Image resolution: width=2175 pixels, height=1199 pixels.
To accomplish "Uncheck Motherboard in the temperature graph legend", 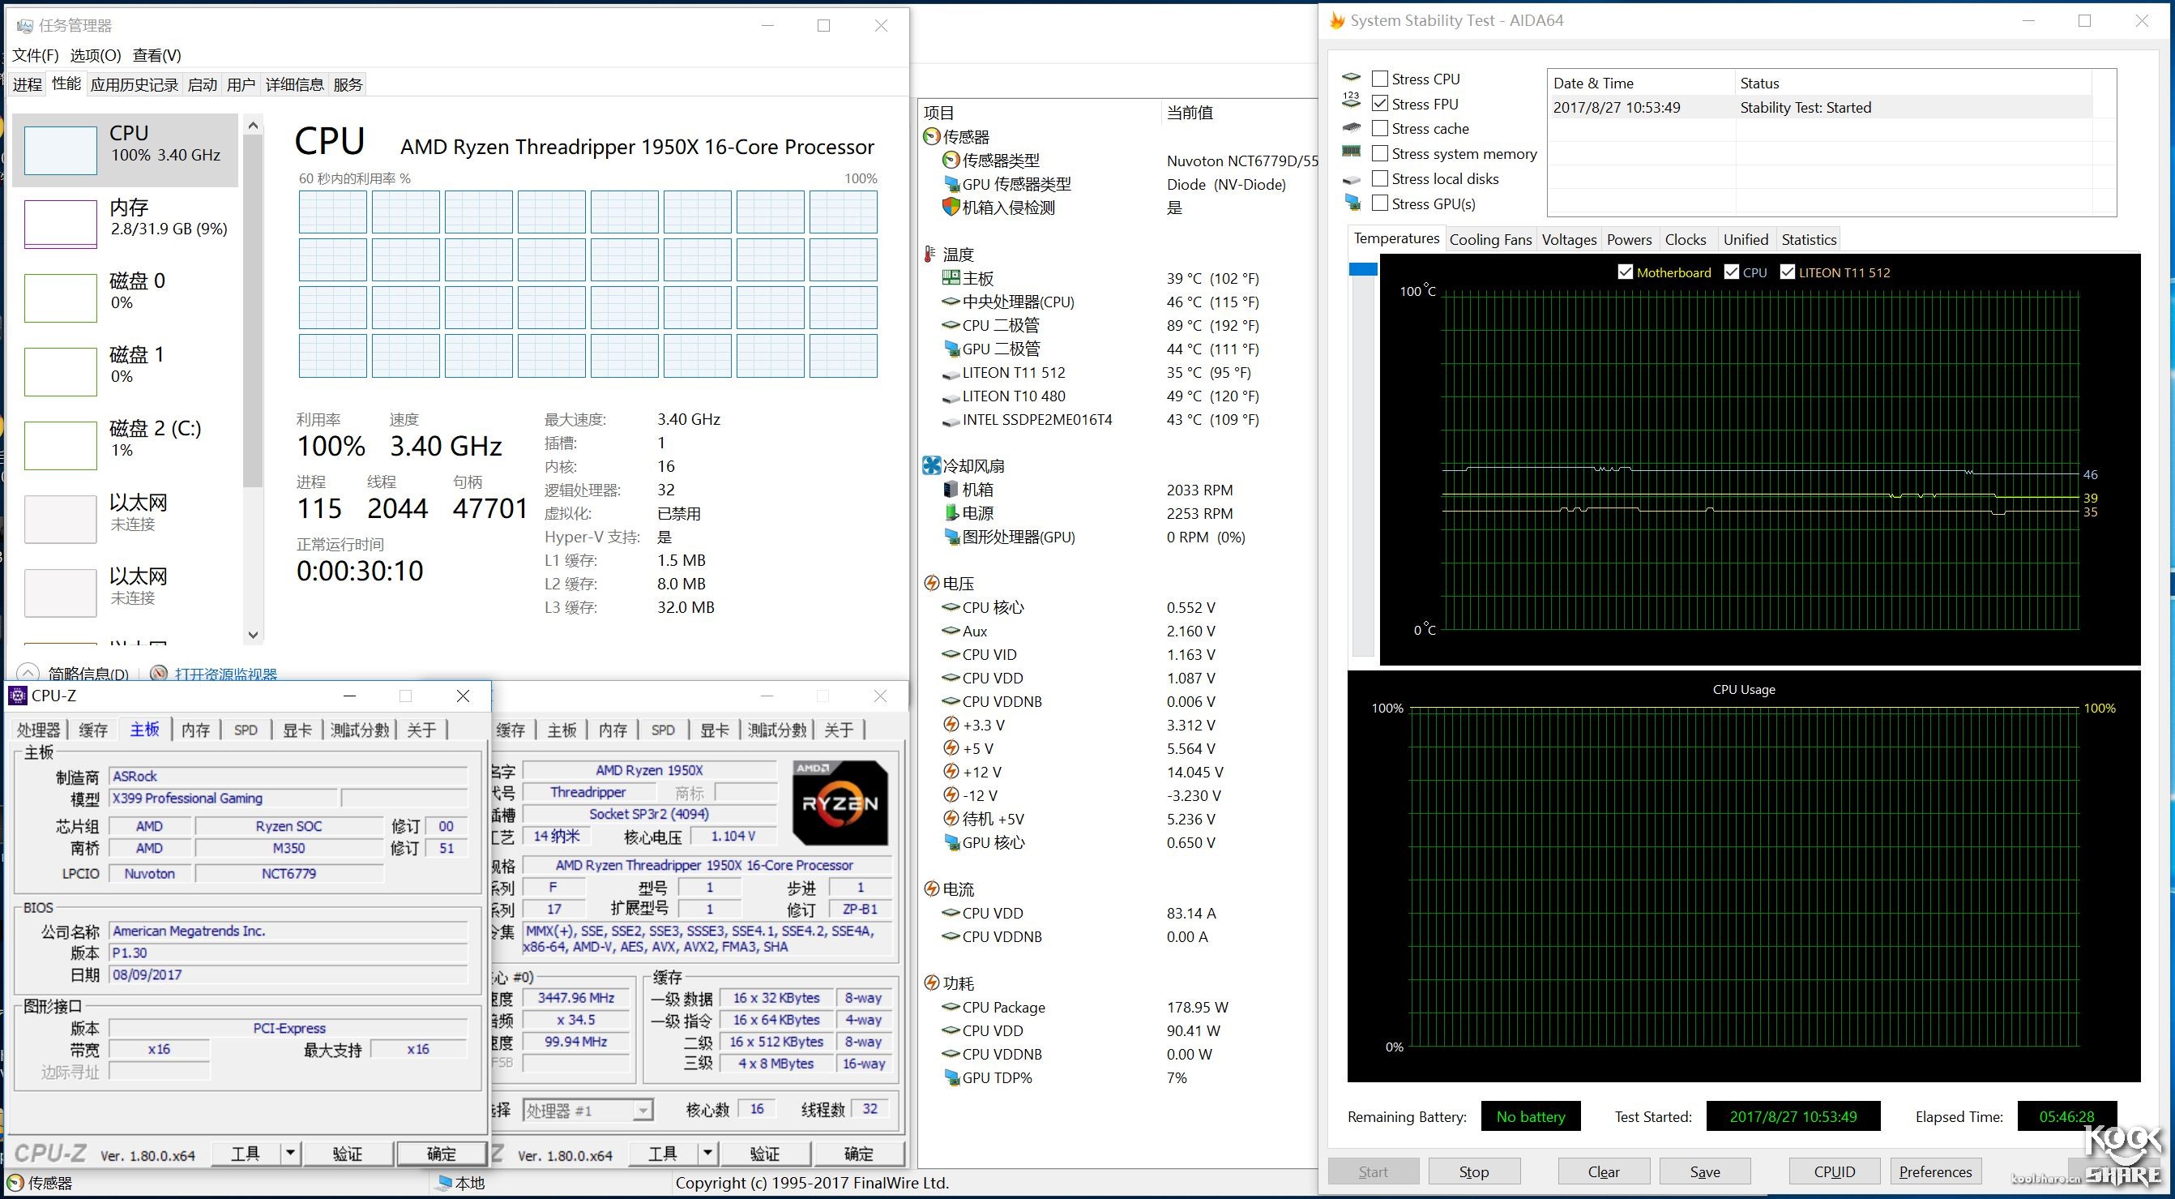I will coord(1626,272).
